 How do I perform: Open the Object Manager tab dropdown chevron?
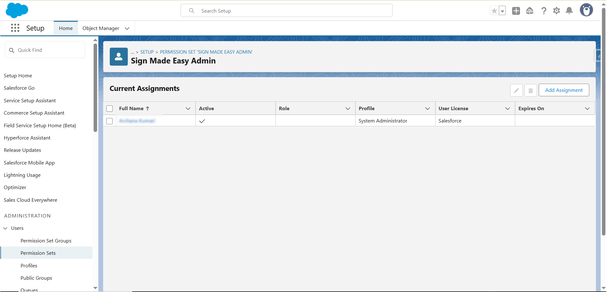tap(127, 28)
